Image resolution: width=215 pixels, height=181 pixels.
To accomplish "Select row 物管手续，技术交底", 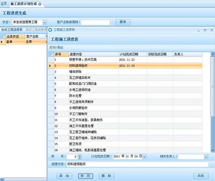I will [x=125, y=60].
